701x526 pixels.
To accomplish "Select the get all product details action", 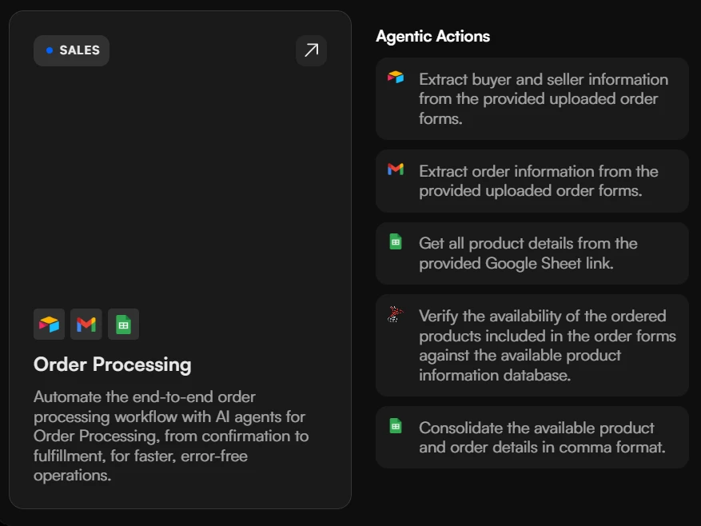I will coord(532,253).
